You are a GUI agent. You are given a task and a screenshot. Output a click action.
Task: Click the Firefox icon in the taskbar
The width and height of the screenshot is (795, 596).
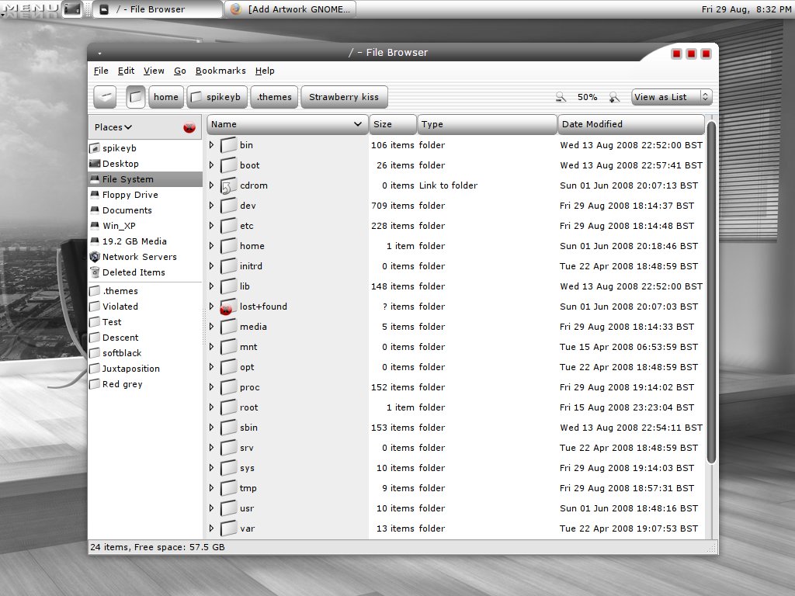(235, 9)
